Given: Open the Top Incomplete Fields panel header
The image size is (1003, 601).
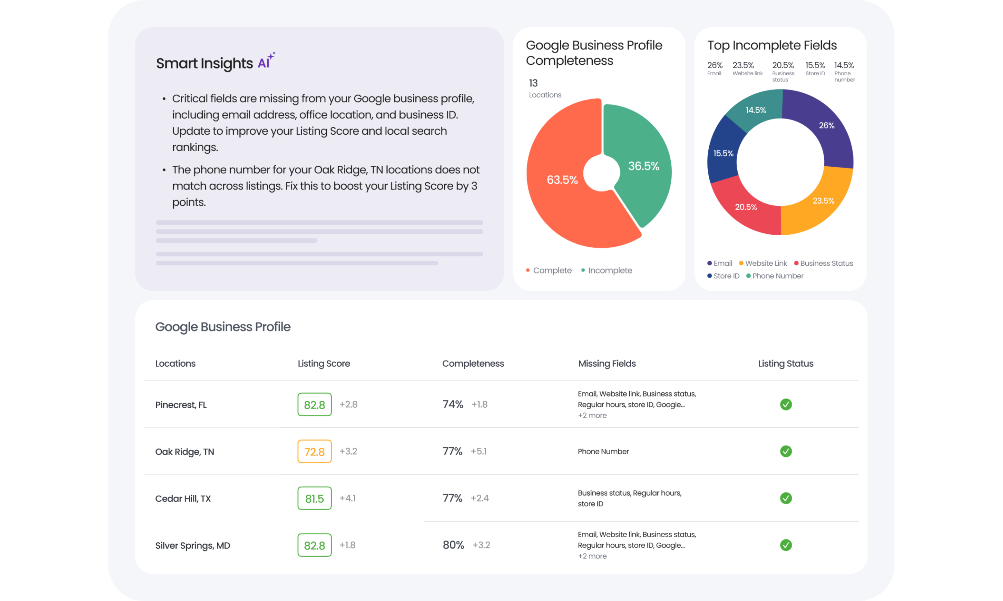Looking at the screenshot, I should (x=772, y=46).
